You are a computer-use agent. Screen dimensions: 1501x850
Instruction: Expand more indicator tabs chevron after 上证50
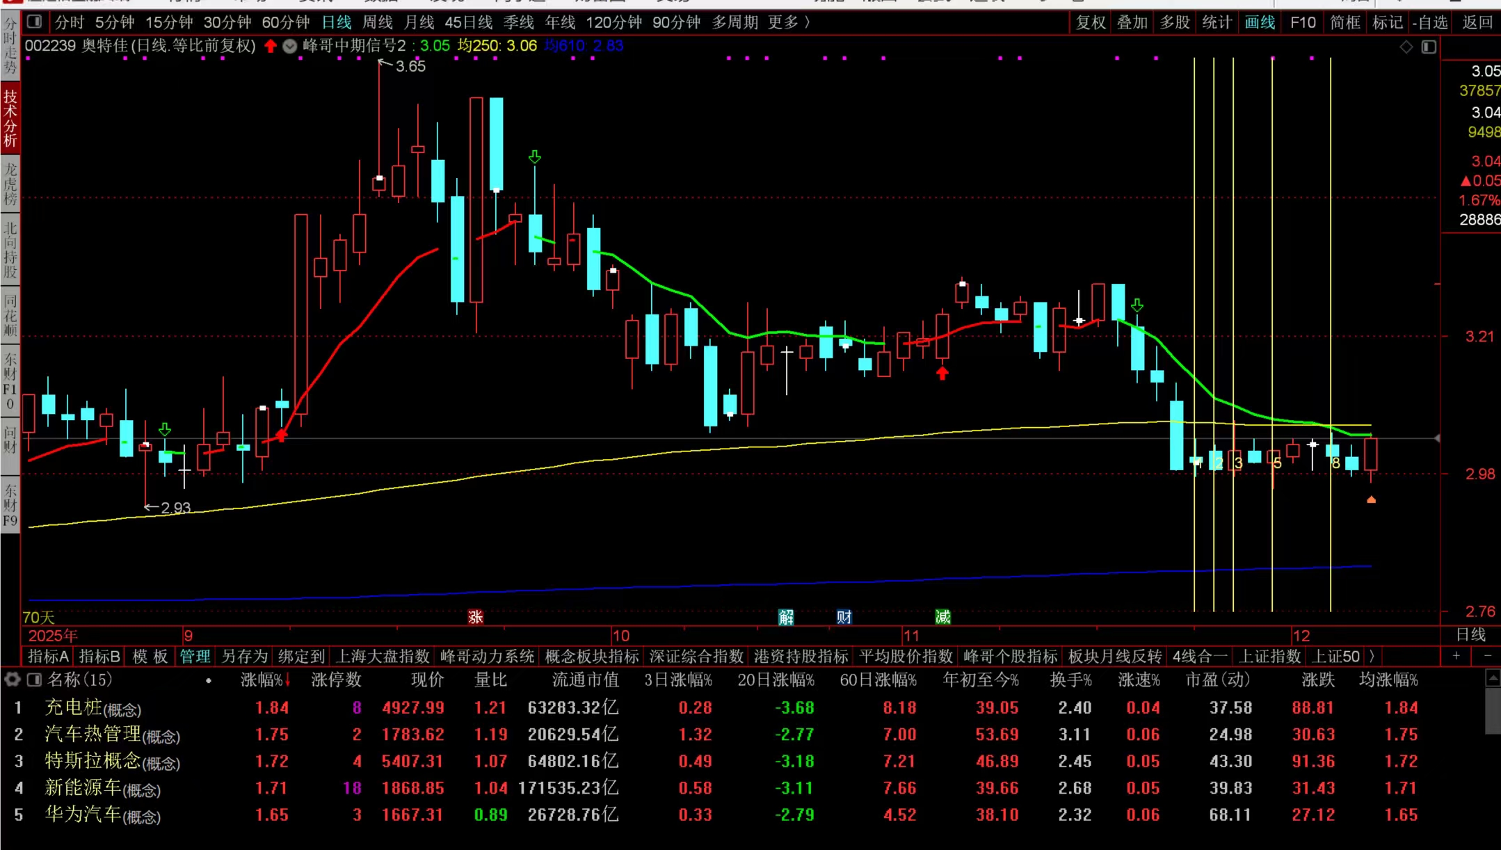click(1372, 656)
